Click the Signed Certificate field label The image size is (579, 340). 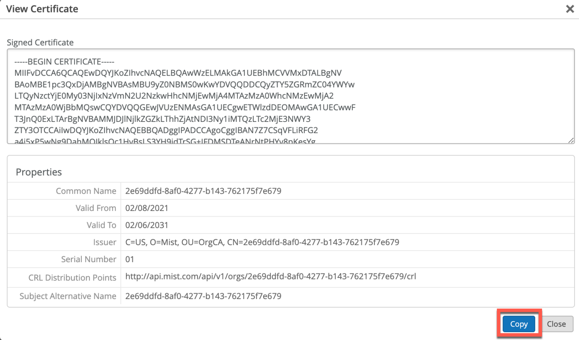[x=40, y=42]
